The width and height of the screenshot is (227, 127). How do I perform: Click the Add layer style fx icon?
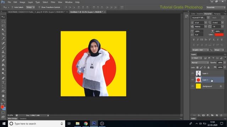[x=199, y=115]
